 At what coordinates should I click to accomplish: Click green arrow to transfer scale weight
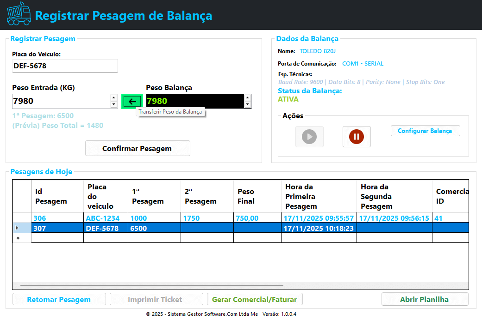tap(132, 102)
